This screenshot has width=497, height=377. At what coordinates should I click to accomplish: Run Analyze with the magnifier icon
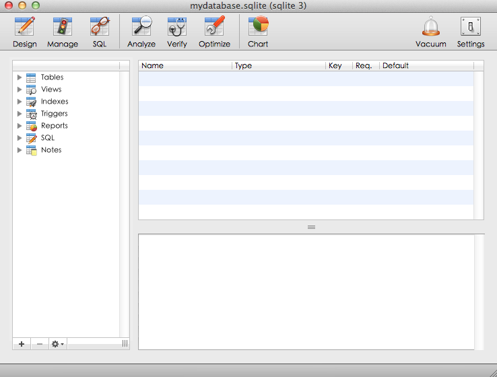[141, 26]
